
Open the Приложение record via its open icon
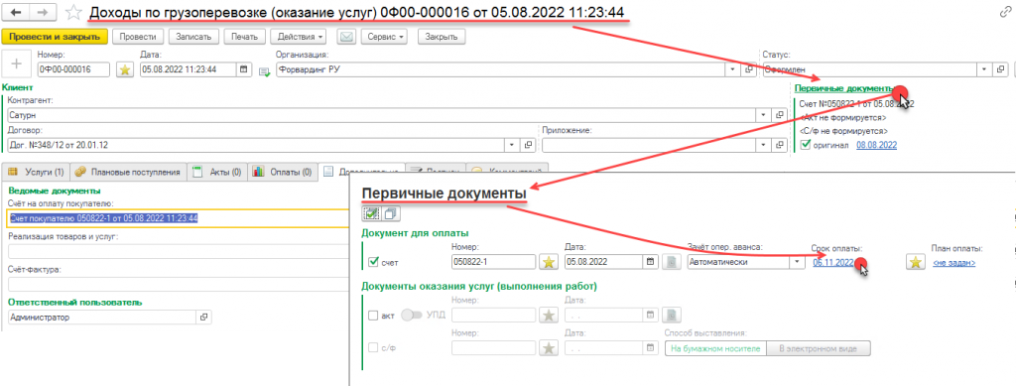(780, 145)
